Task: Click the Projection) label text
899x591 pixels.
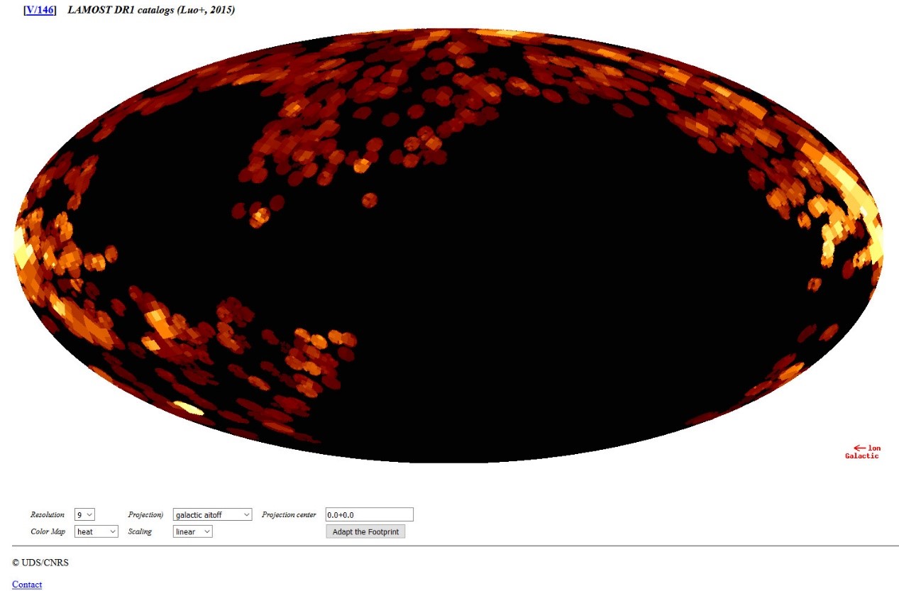Action: click(x=145, y=514)
